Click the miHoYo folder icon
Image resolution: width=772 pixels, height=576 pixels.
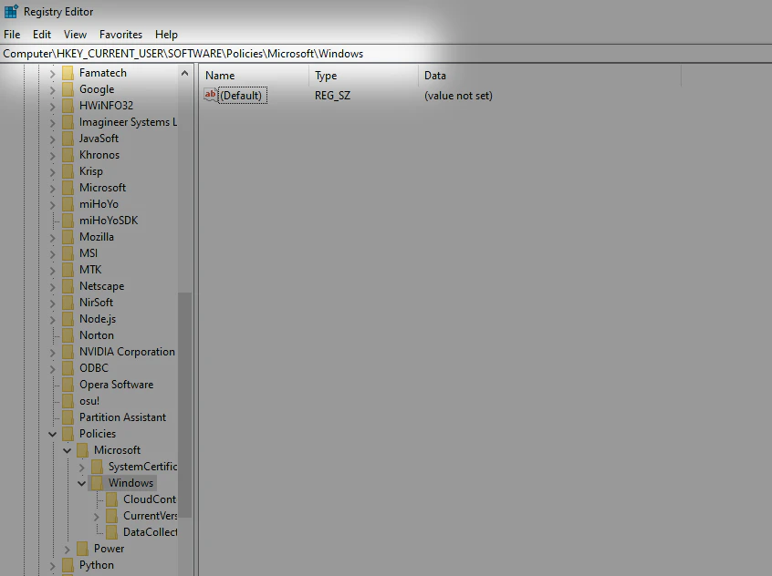(x=68, y=204)
